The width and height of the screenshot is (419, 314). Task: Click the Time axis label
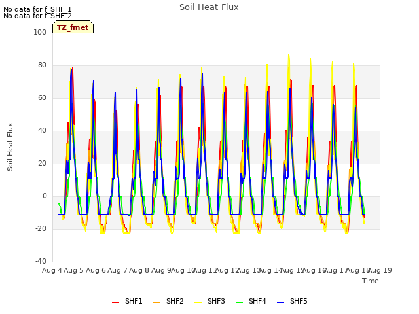[371, 281]
